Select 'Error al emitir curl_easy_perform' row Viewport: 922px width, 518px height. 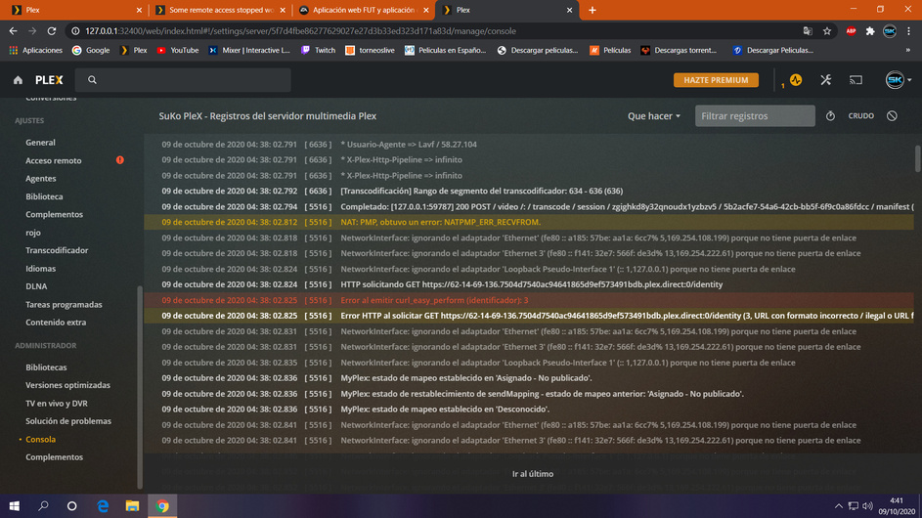click(529, 300)
